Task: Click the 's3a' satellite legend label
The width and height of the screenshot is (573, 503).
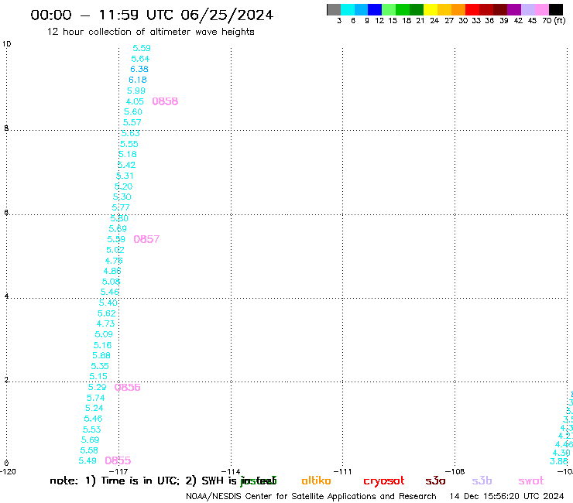Action: (x=436, y=481)
